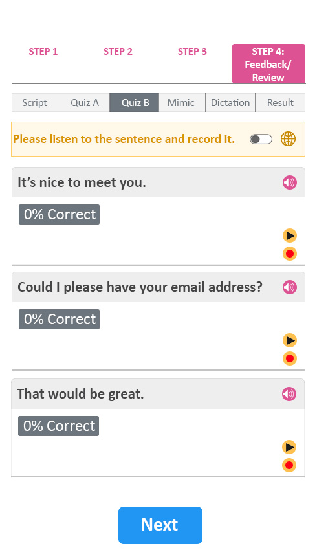Listen to "That would be great" speaker icon
317x559 pixels.
pos(289,394)
